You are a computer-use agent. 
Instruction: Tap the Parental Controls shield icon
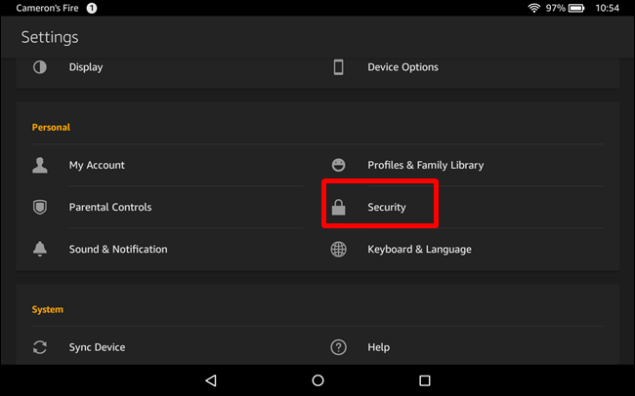pyautogui.click(x=40, y=207)
